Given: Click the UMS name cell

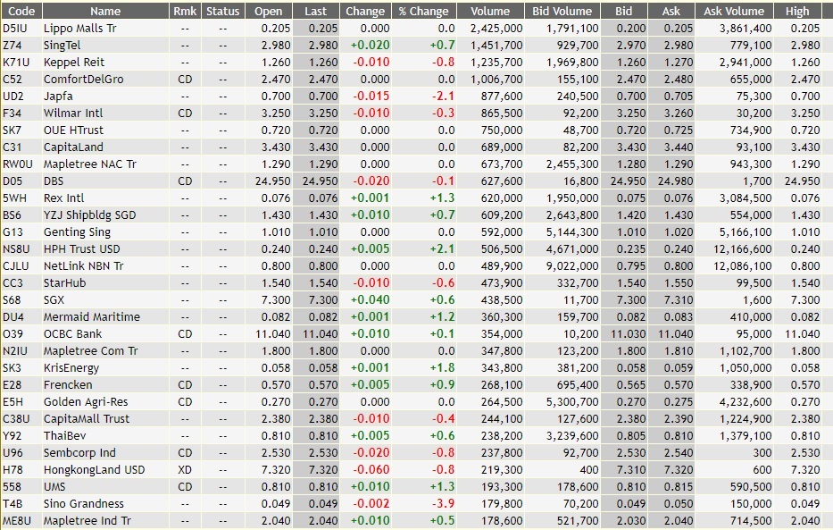Looking at the screenshot, I should (54, 487).
